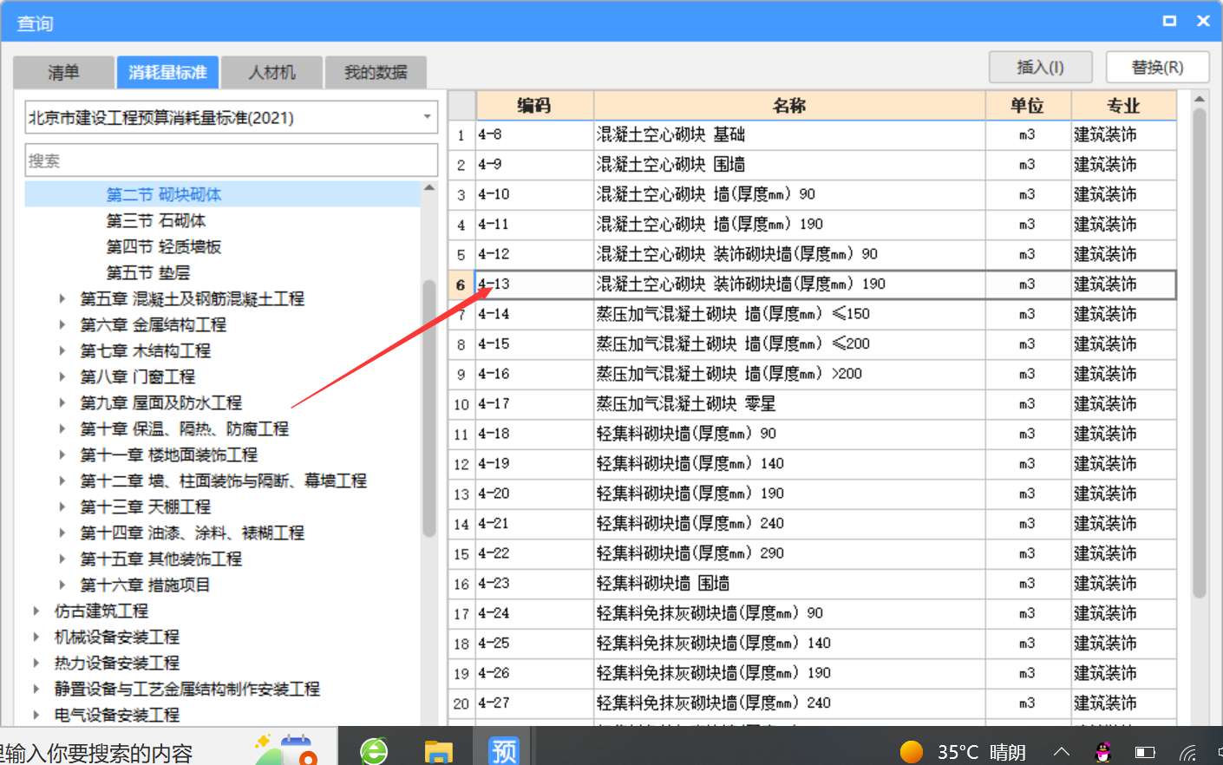Expand 电气设备安装工程 node
The width and height of the screenshot is (1223, 765).
(36, 715)
